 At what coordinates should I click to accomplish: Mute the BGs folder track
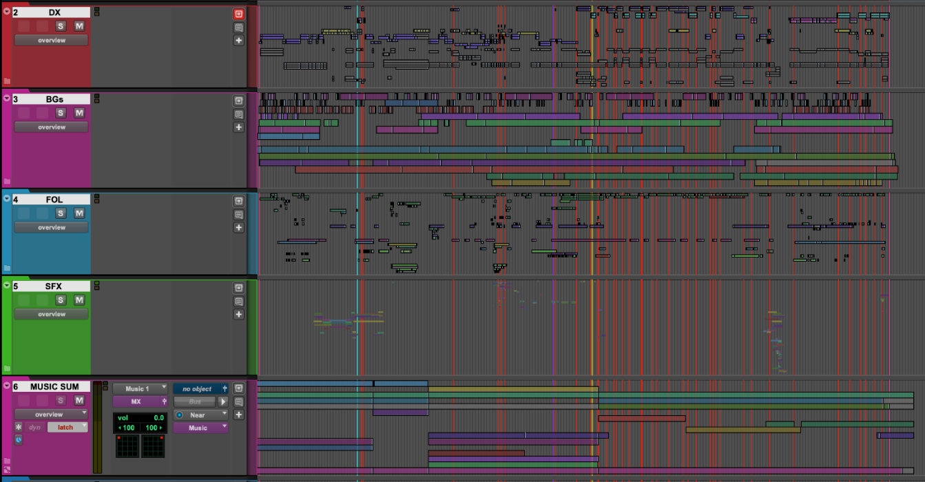79,113
